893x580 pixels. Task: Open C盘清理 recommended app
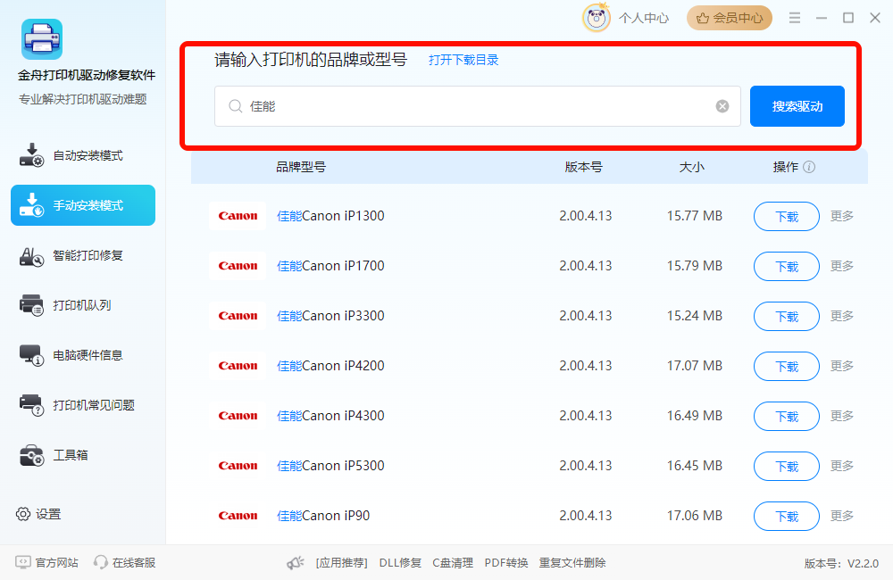453,563
